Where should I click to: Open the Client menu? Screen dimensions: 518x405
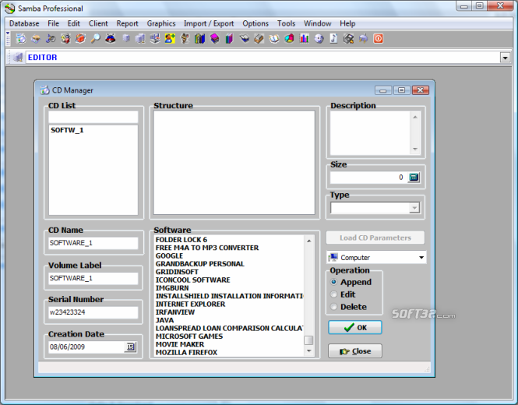[x=98, y=23]
